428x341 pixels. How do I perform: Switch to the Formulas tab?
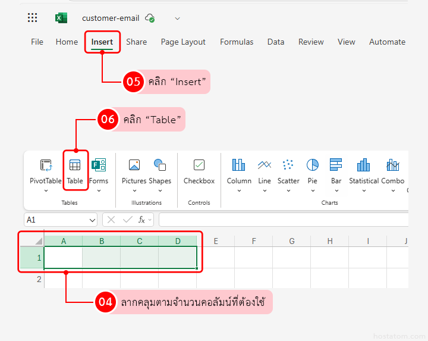[237, 42]
